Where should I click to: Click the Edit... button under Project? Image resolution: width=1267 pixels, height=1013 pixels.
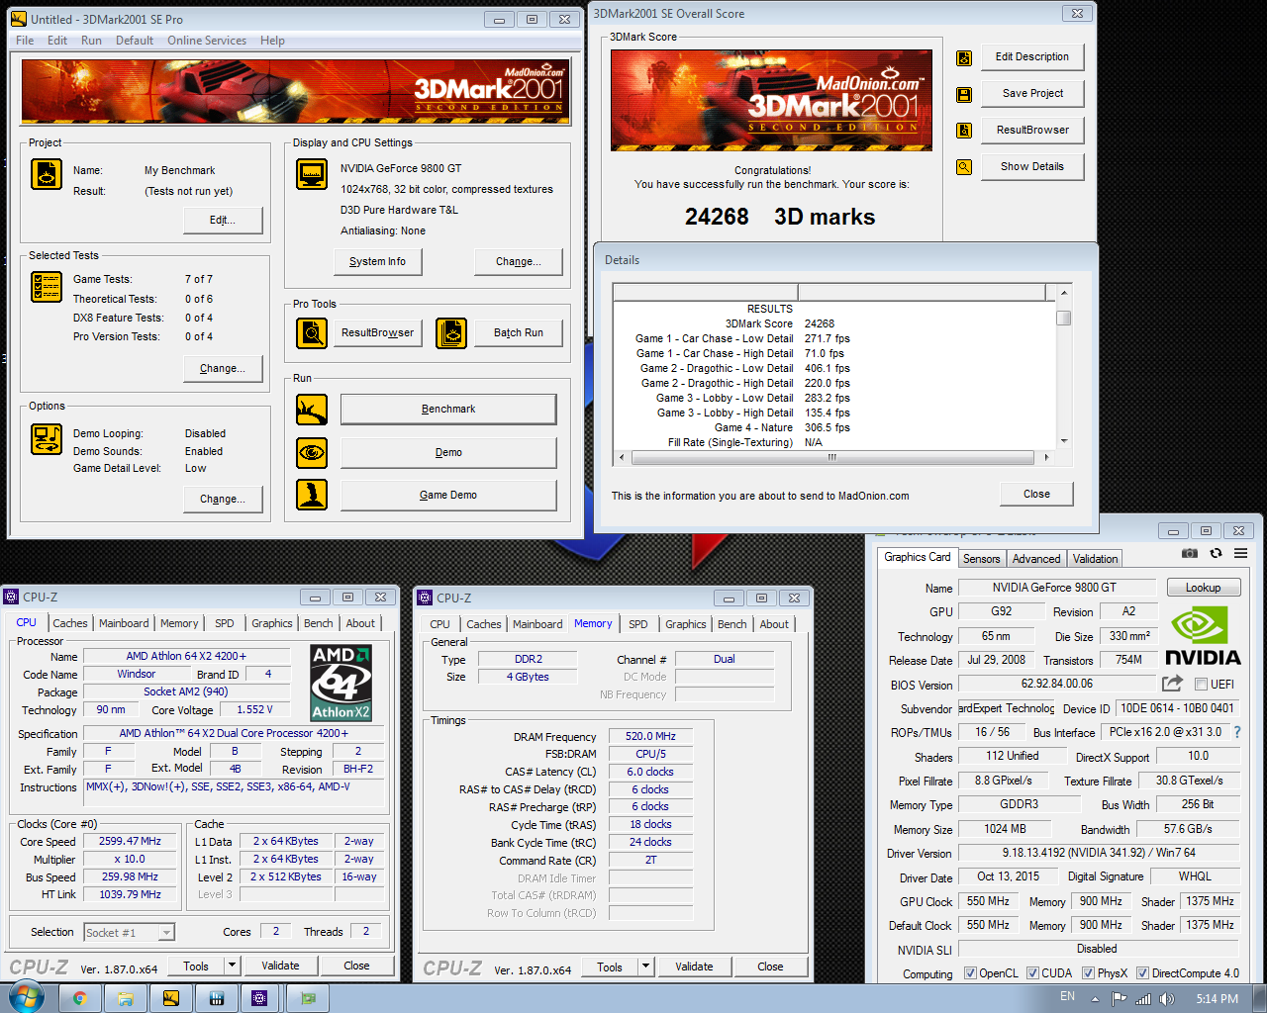click(223, 220)
